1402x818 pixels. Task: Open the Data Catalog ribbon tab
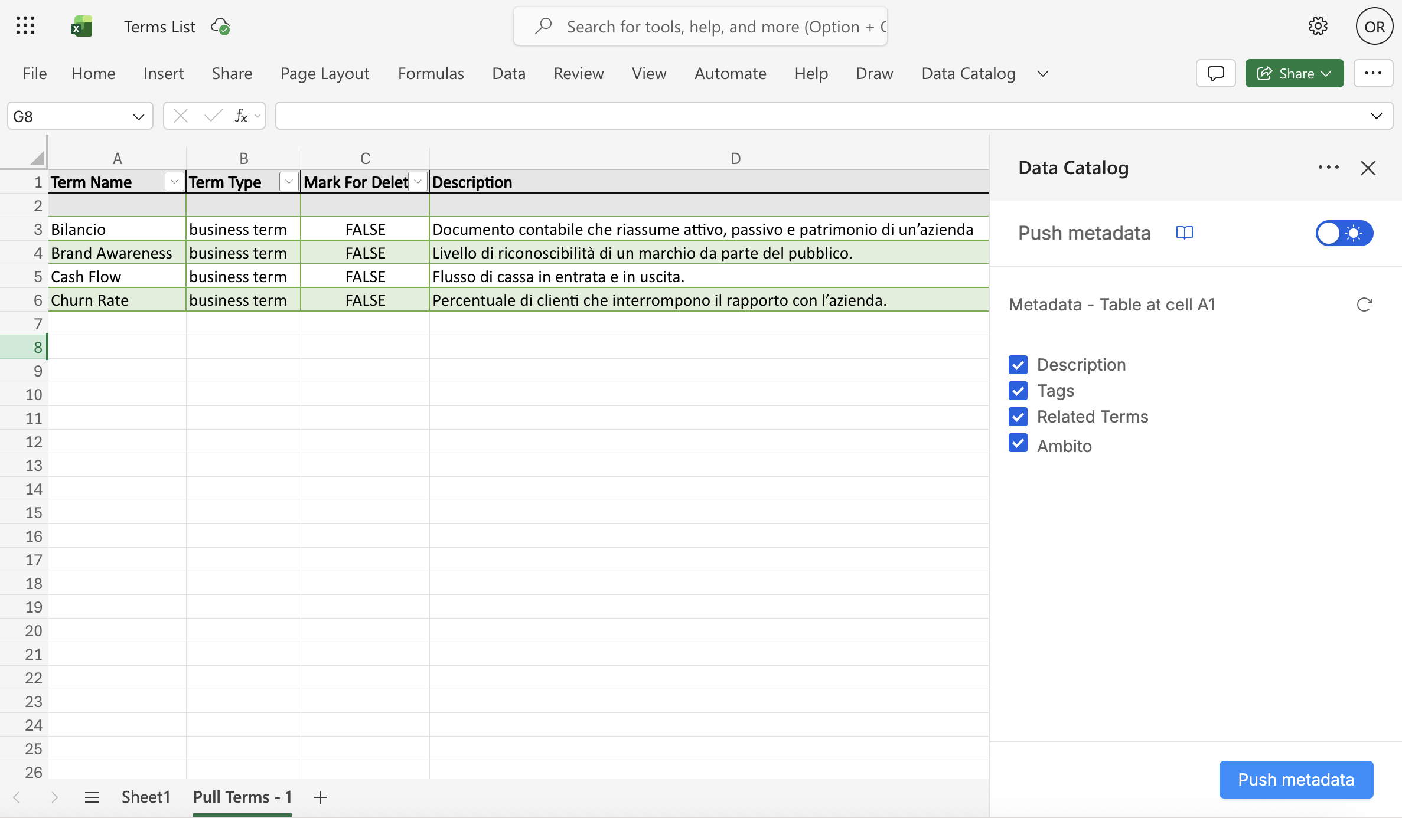968,73
